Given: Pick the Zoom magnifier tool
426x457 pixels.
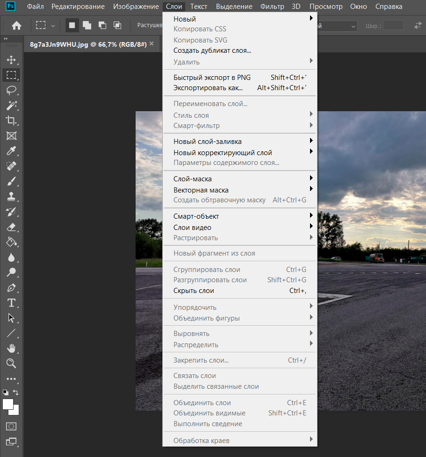Looking at the screenshot, I should [11, 363].
